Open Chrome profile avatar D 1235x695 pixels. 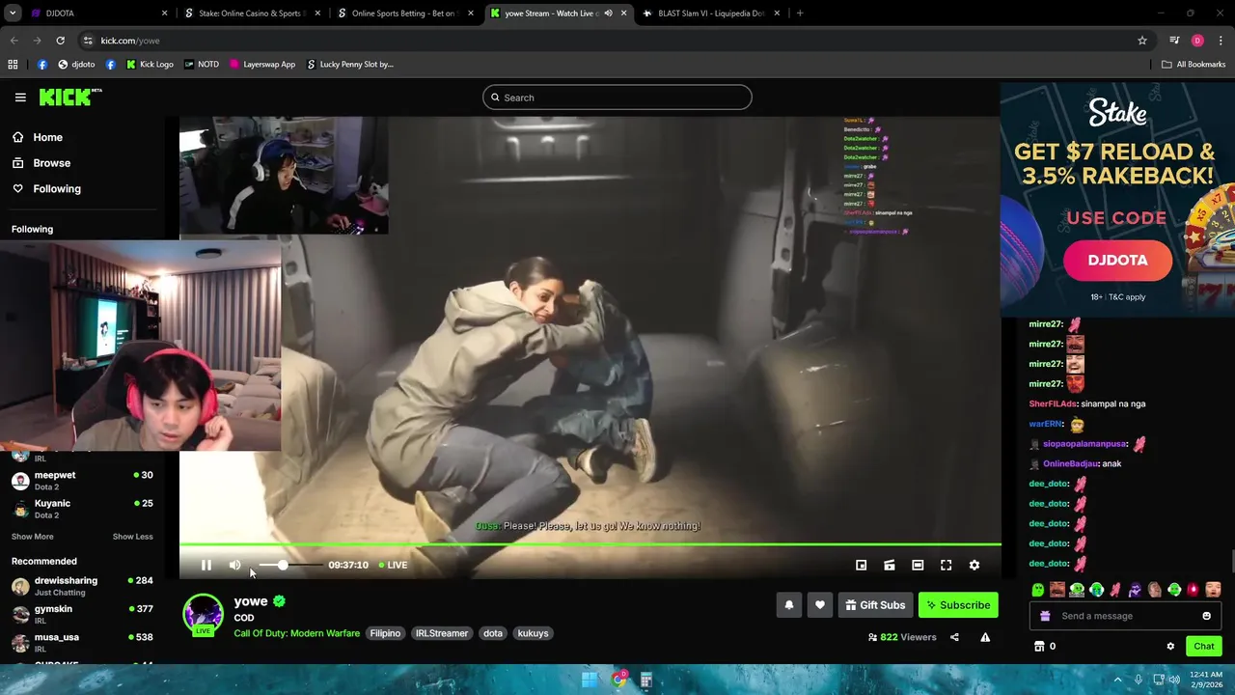click(1197, 41)
